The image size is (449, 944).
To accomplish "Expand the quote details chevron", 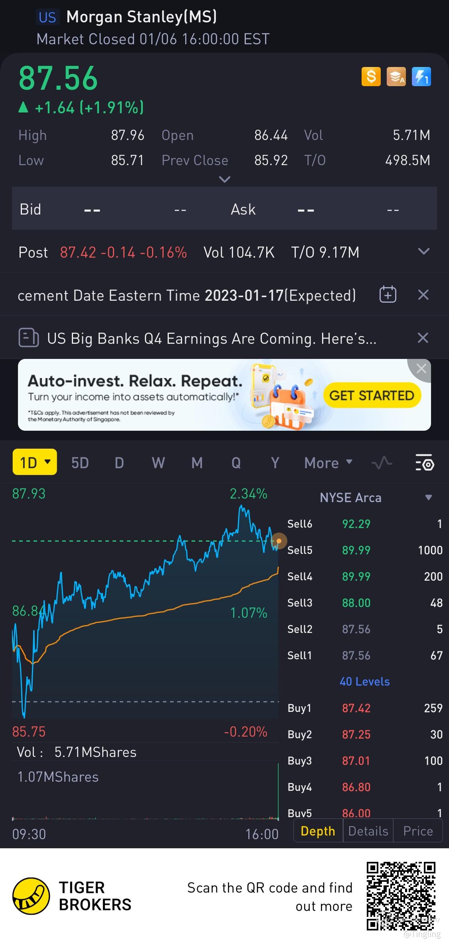I will click(225, 179).
